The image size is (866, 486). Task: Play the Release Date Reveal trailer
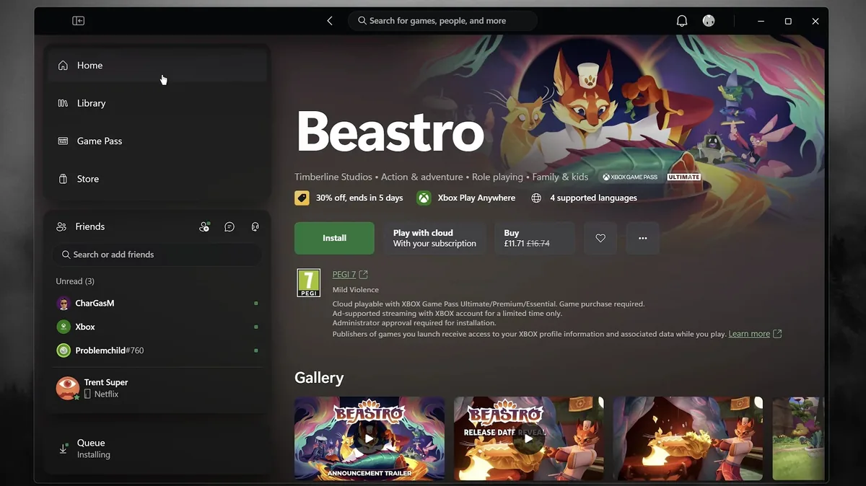click(x=529, y=438)
